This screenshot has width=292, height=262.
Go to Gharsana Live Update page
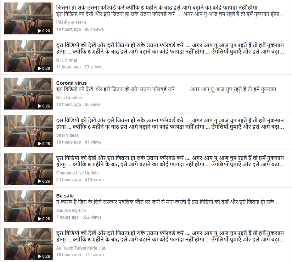(78, 173)
